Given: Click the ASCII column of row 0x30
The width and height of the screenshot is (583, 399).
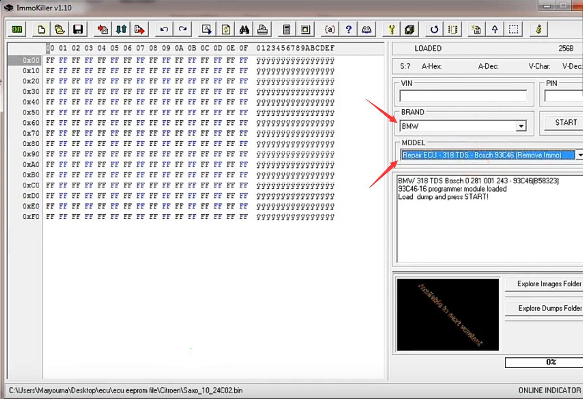Looking at the screenshot, I should [296, 92].
